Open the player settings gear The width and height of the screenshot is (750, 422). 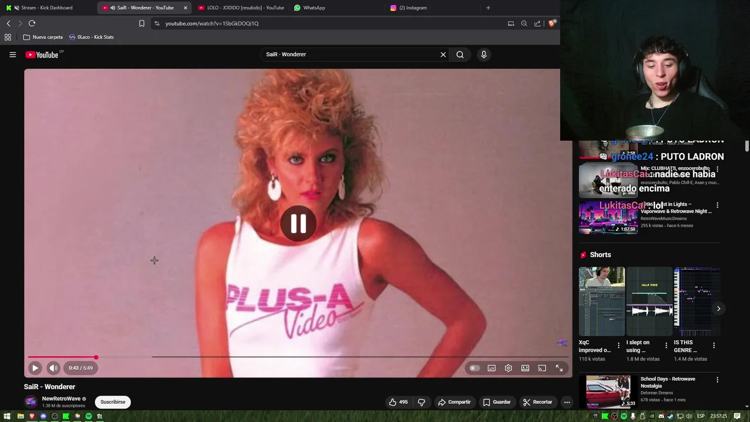coord(509,368)
